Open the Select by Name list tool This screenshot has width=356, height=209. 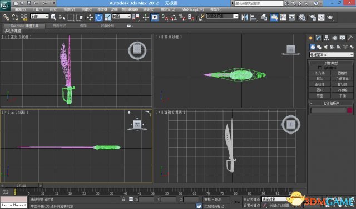tap(62, 17)
